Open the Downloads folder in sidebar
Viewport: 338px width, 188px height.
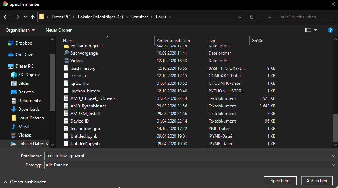click(x=29, y=109)
